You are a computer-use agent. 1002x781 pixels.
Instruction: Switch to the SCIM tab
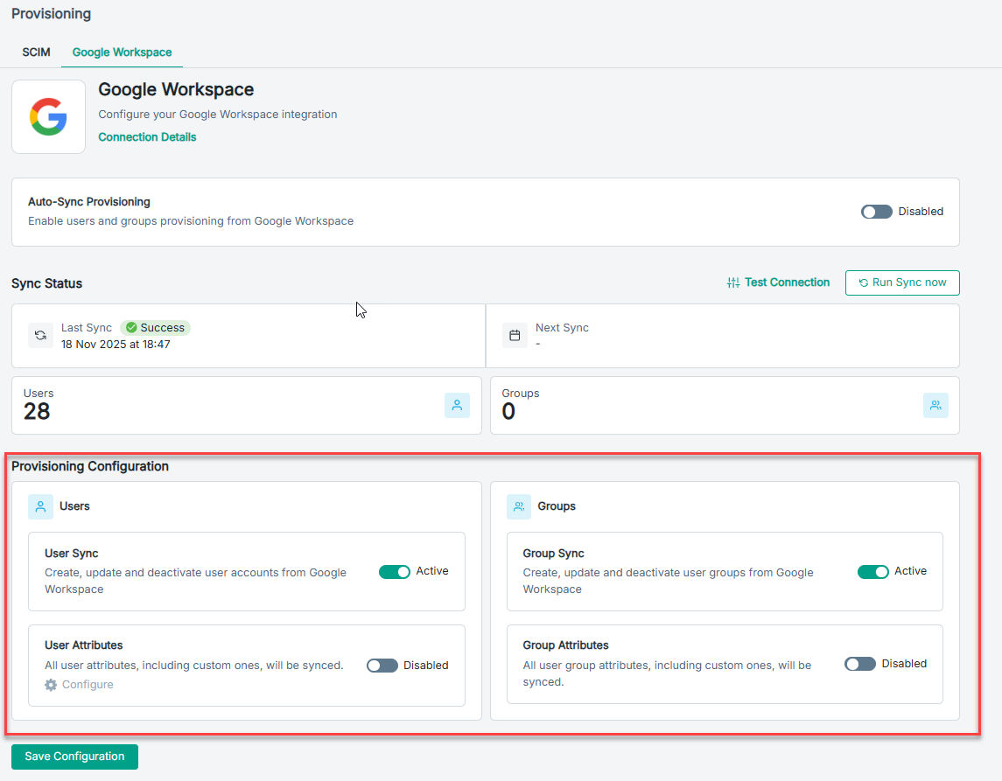click(36, 52)
